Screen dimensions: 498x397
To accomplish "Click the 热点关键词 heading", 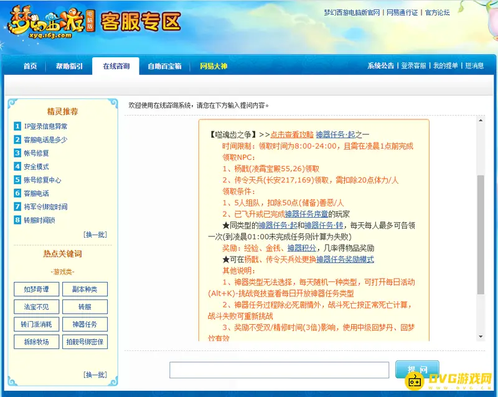I will coord(63,254).
